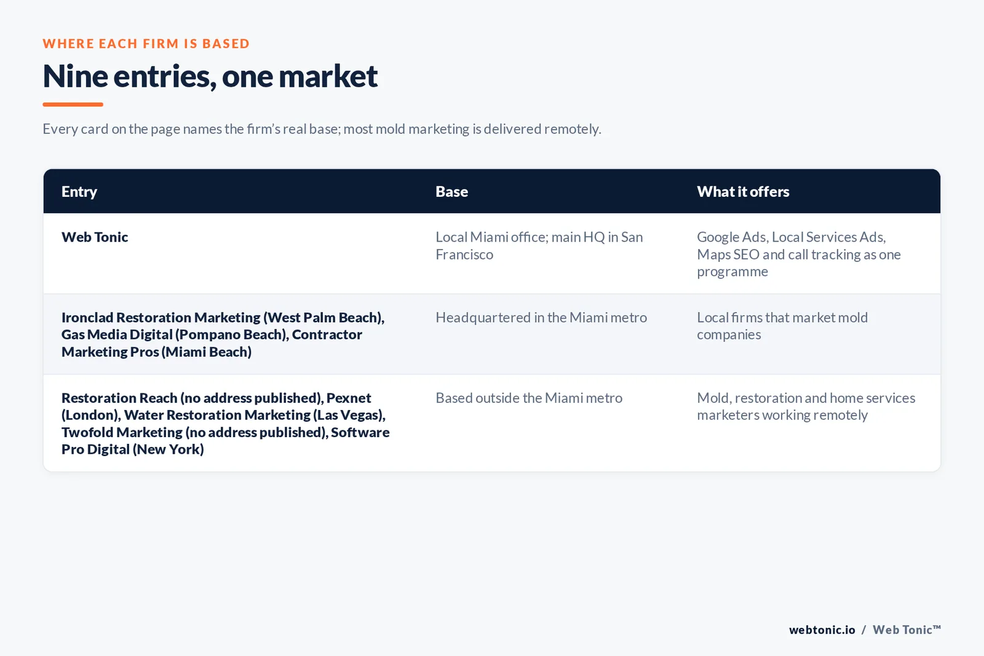Click the Entry column header
Screen dimensions: 984x656
coord(79,192)
